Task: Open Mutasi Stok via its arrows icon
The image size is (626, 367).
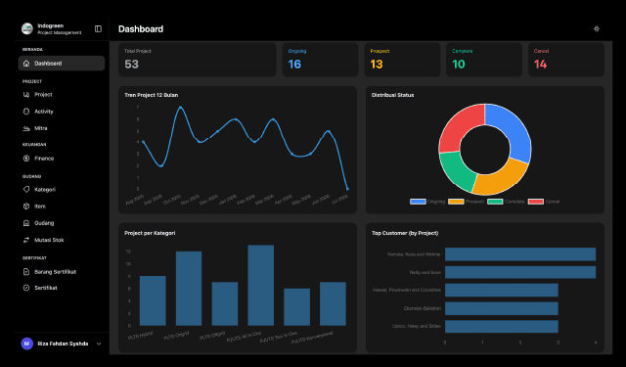Action: [x=26, y=240]
